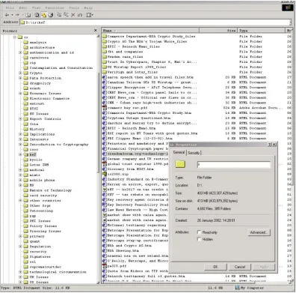296x293 pixels.
Task: Open the Views toolbar icon
Action: point(89,15)
